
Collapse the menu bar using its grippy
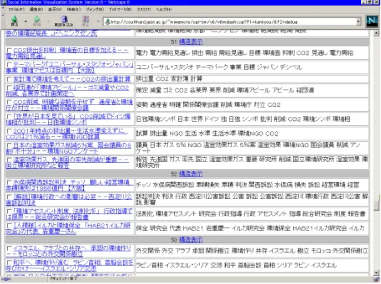coord(3,10)
